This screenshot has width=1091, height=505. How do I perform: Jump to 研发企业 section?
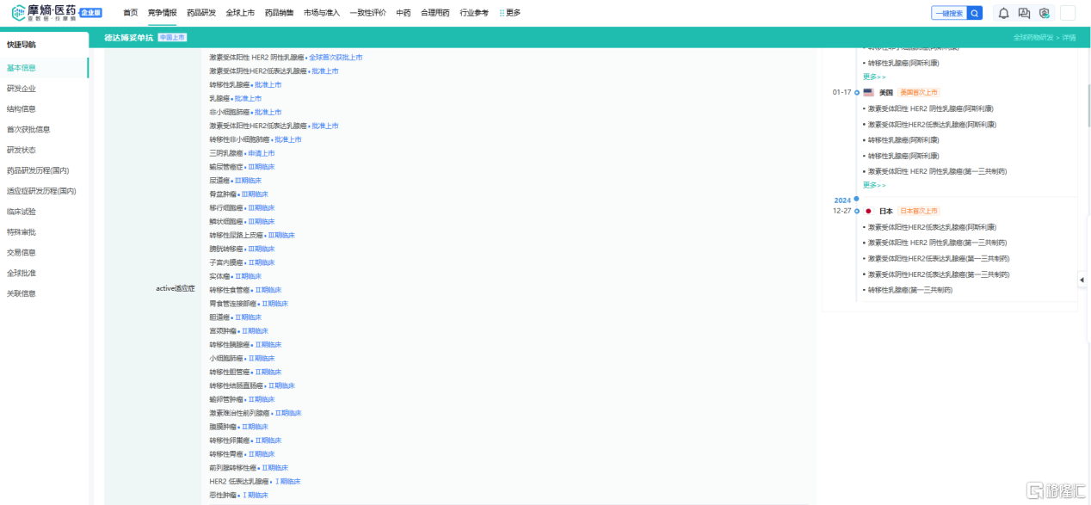[x=22, y=89]
